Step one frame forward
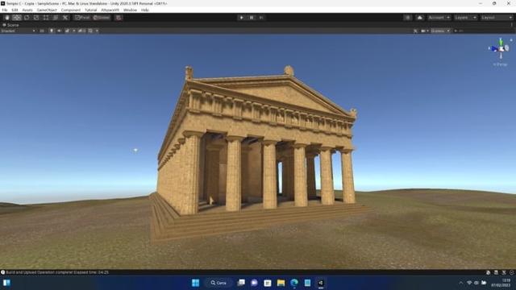Viewport: 516px width, 290px height. pyautogui.click(x=261, y=18)
